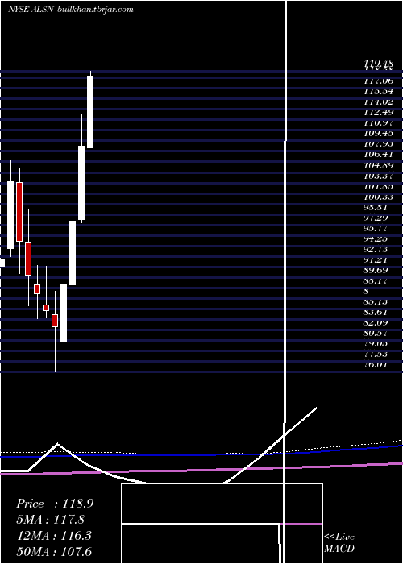Image resolution: width=403 pixels, height=564 pixels.
Task: Click the 103.37 price axis label
Action: (x=379, y=176)
